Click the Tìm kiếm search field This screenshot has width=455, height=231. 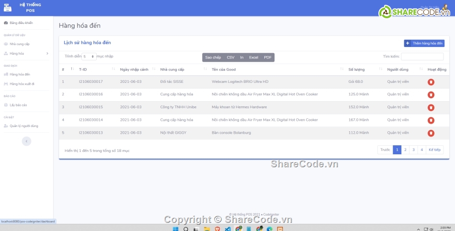click(x=422, y=57)
